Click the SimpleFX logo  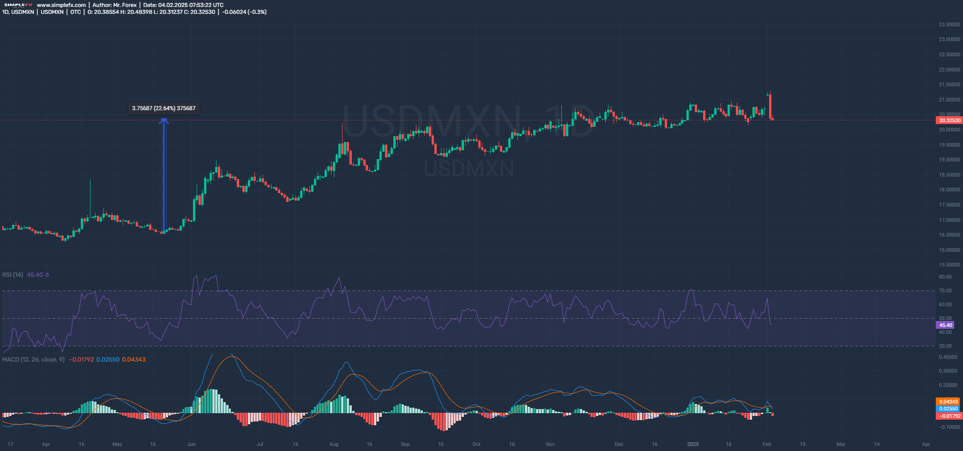pyautogui.click(x=18, y=5)
